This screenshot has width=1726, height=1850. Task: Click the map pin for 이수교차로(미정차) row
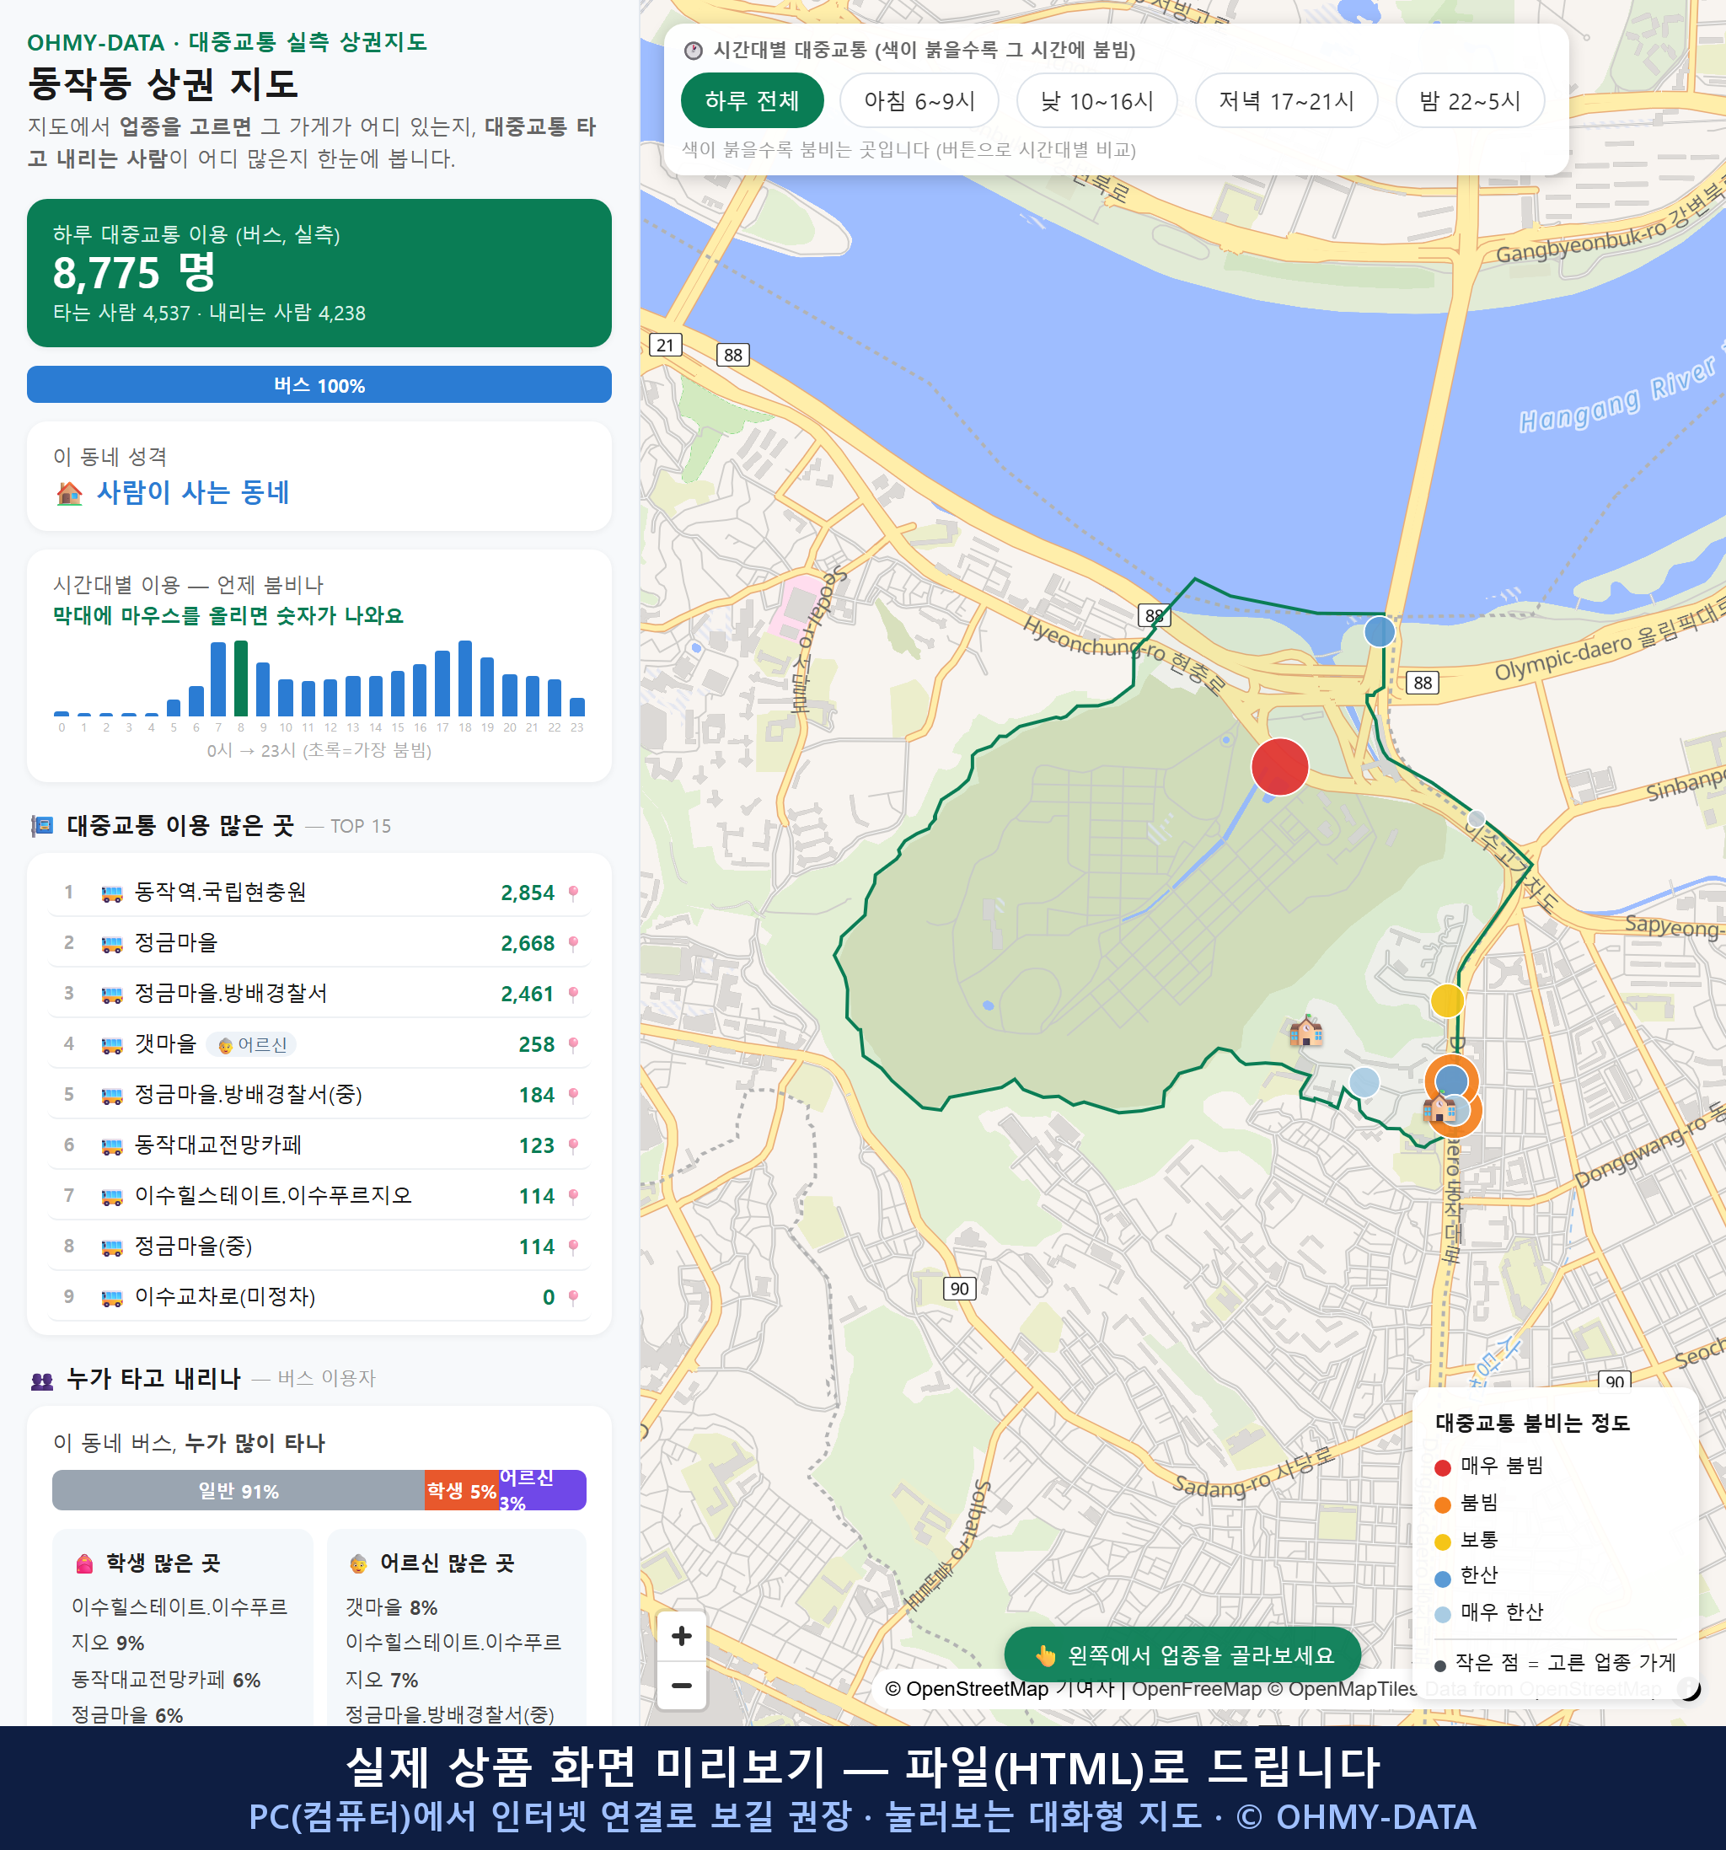(573, 1297)
